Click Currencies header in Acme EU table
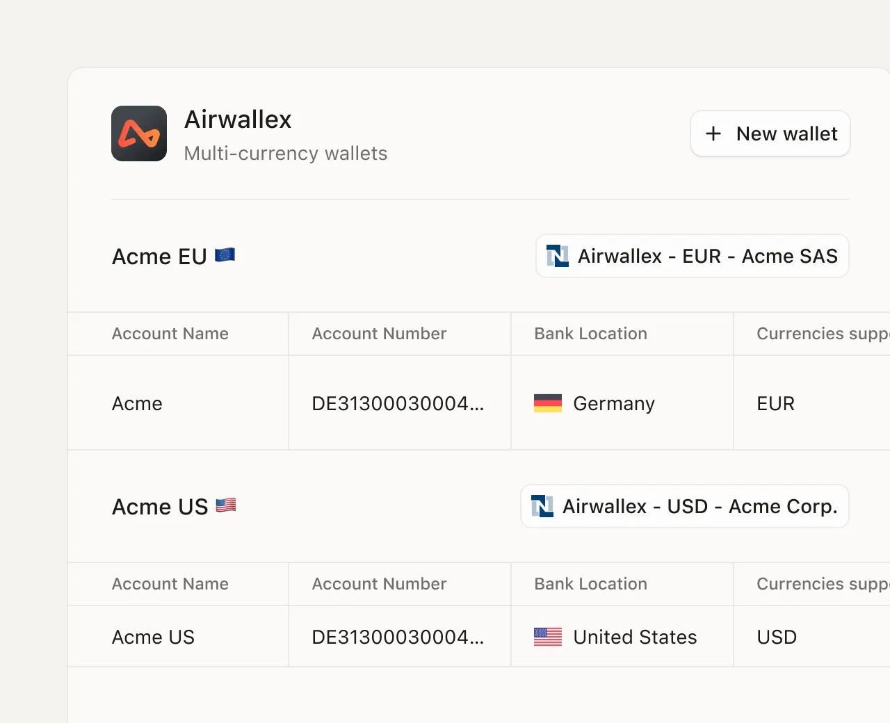The image size is (890, 723). (x=823, y=334)
